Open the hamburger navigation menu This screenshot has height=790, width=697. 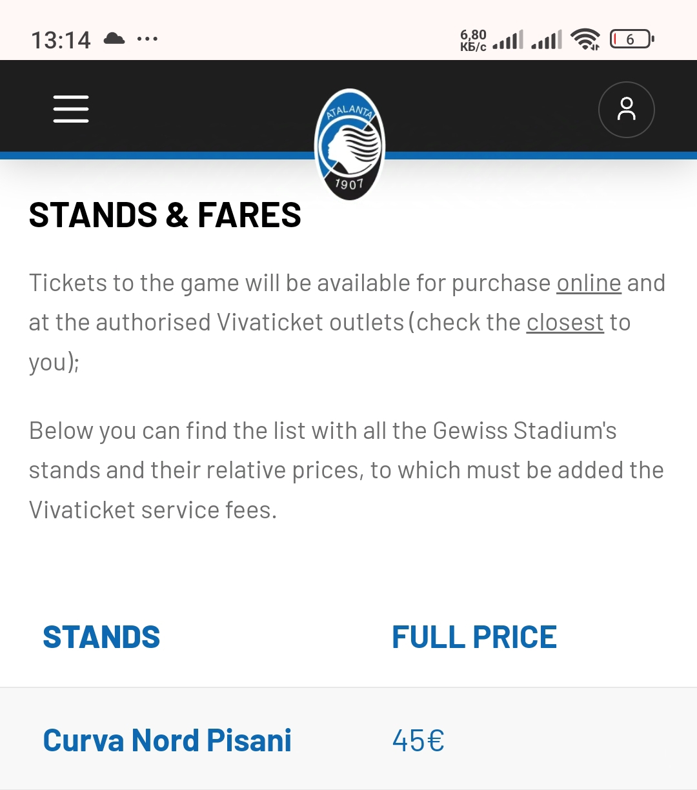click(71, 108)
